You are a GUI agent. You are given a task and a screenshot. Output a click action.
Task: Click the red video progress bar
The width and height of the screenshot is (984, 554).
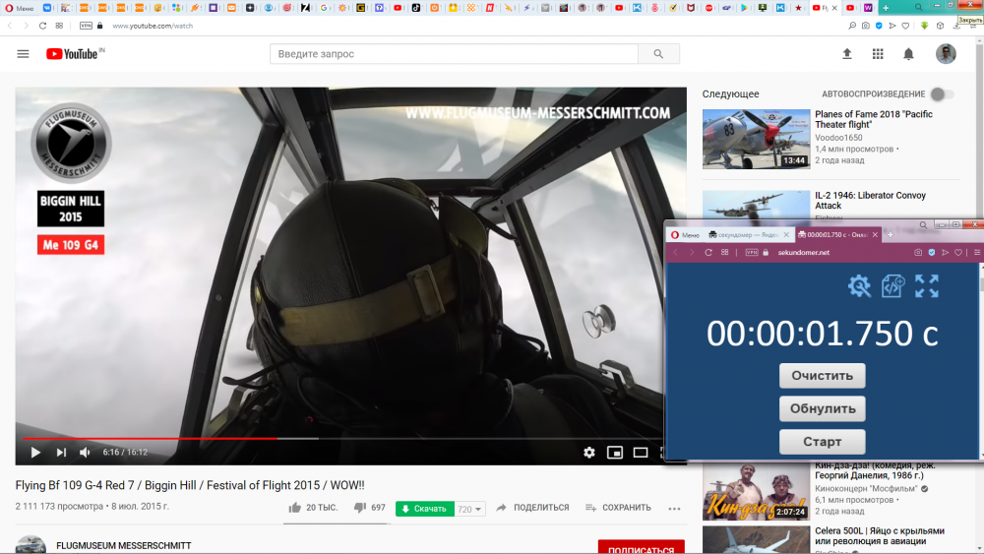(150, 439)
